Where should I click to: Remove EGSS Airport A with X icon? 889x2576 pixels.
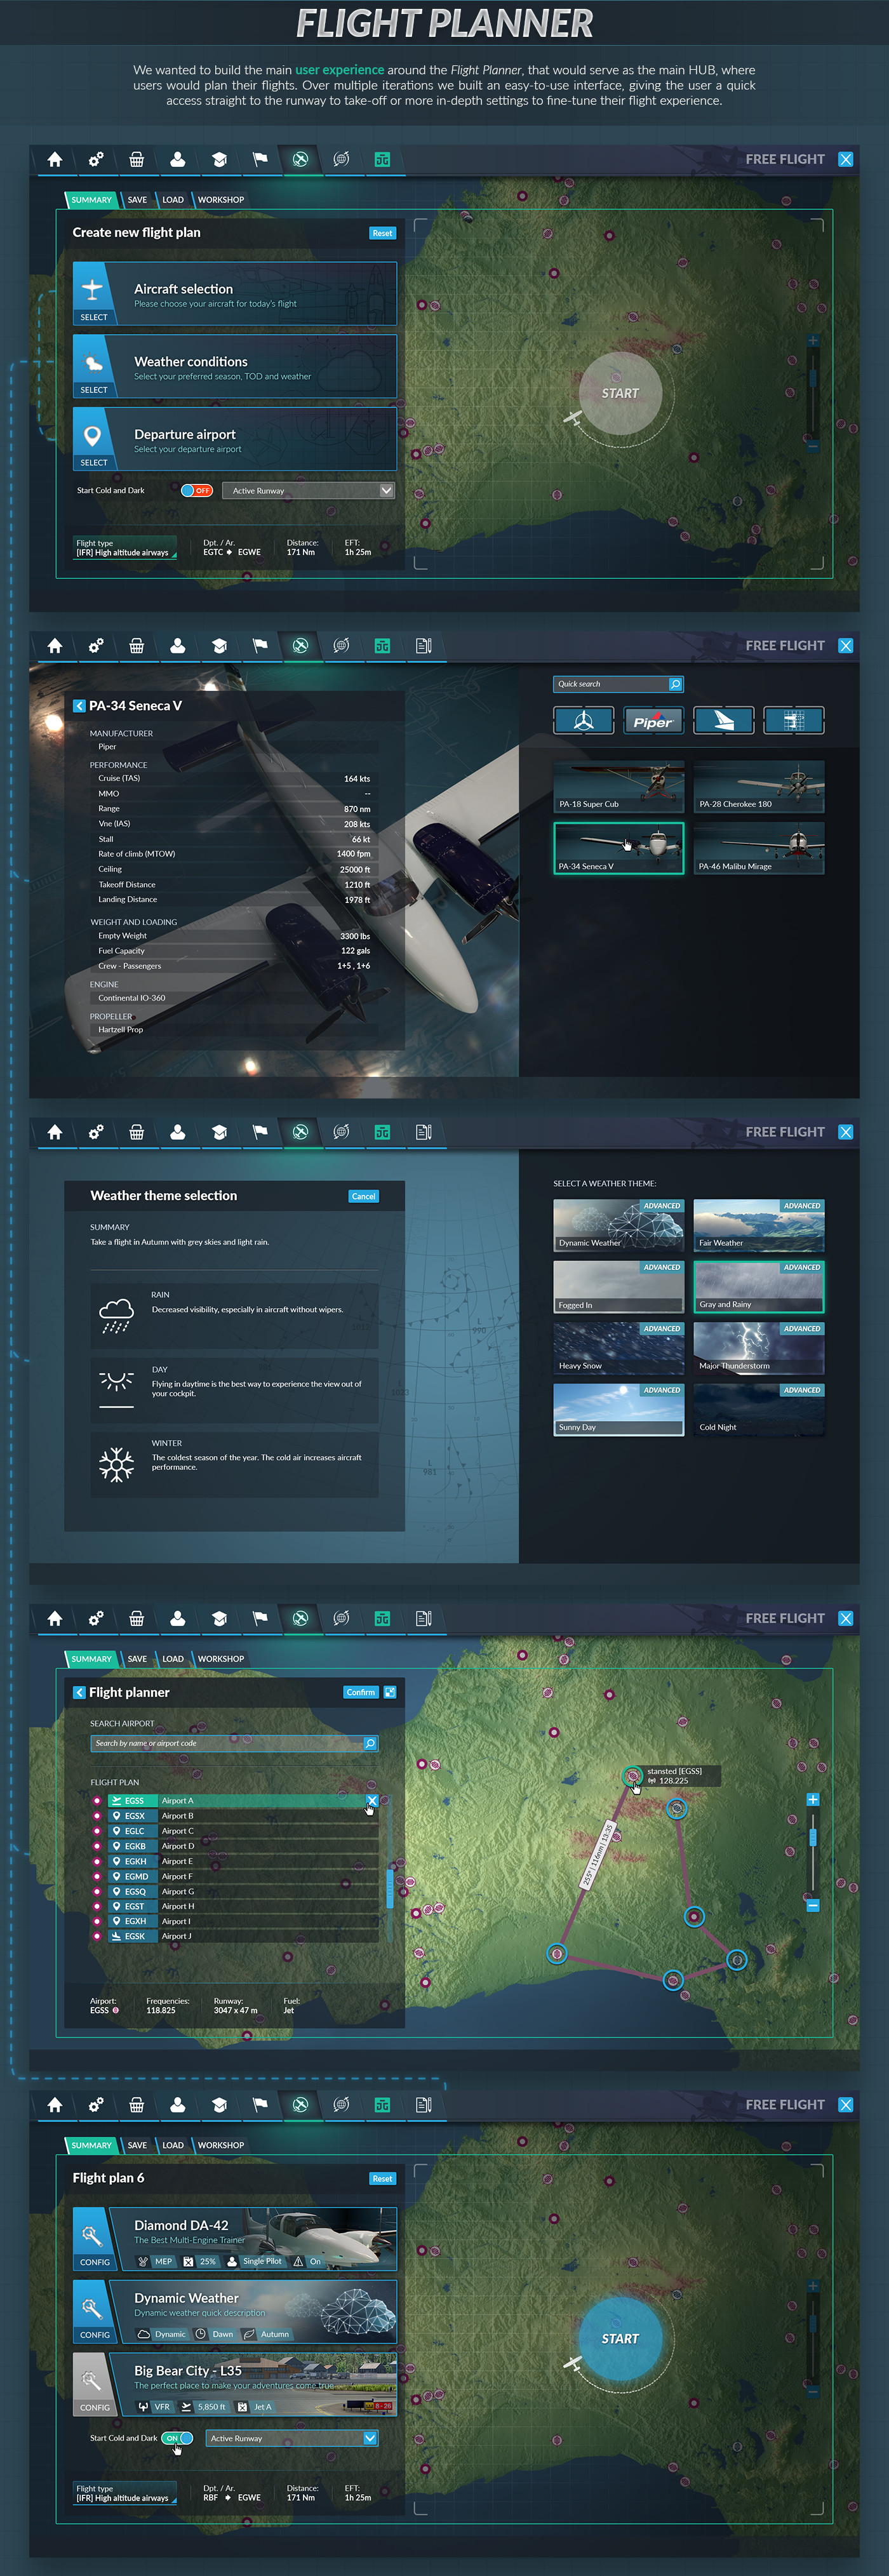[372, 1800]
